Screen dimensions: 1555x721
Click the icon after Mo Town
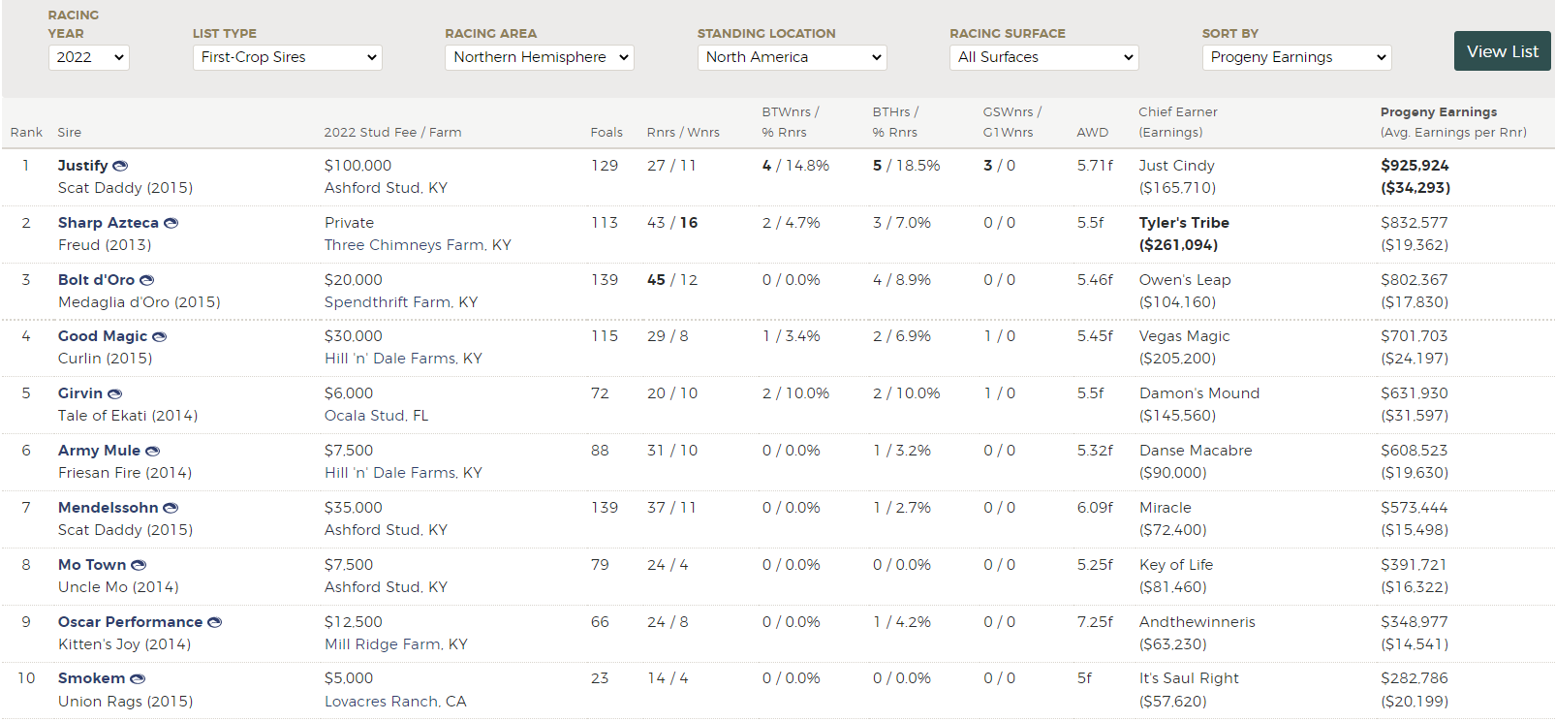pos(139,565)
